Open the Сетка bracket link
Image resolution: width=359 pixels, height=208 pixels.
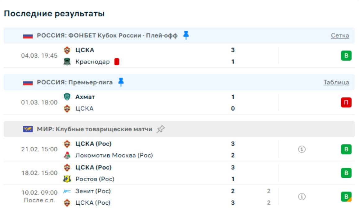click(340, 36)
